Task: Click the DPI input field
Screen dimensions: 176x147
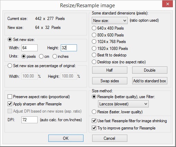Action: click(29, 120)
